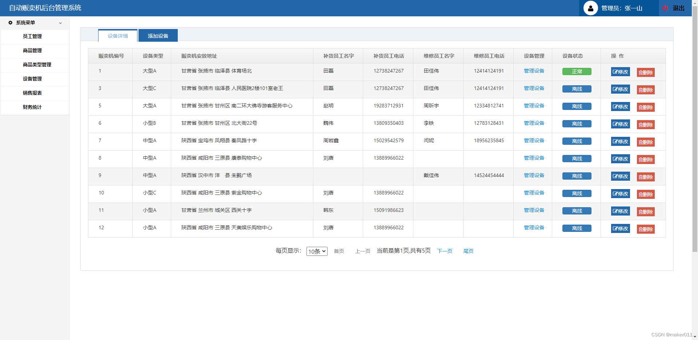Screen dimensions: 698x340
Task: Open 员工管理 in the sidebar
Action: point(32,36)
